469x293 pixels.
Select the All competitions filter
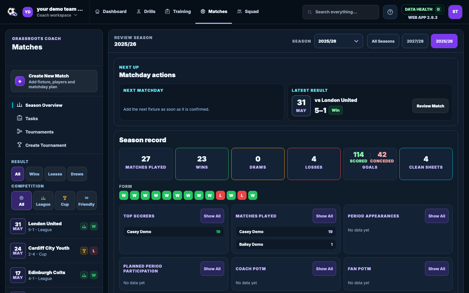(21, 201)
